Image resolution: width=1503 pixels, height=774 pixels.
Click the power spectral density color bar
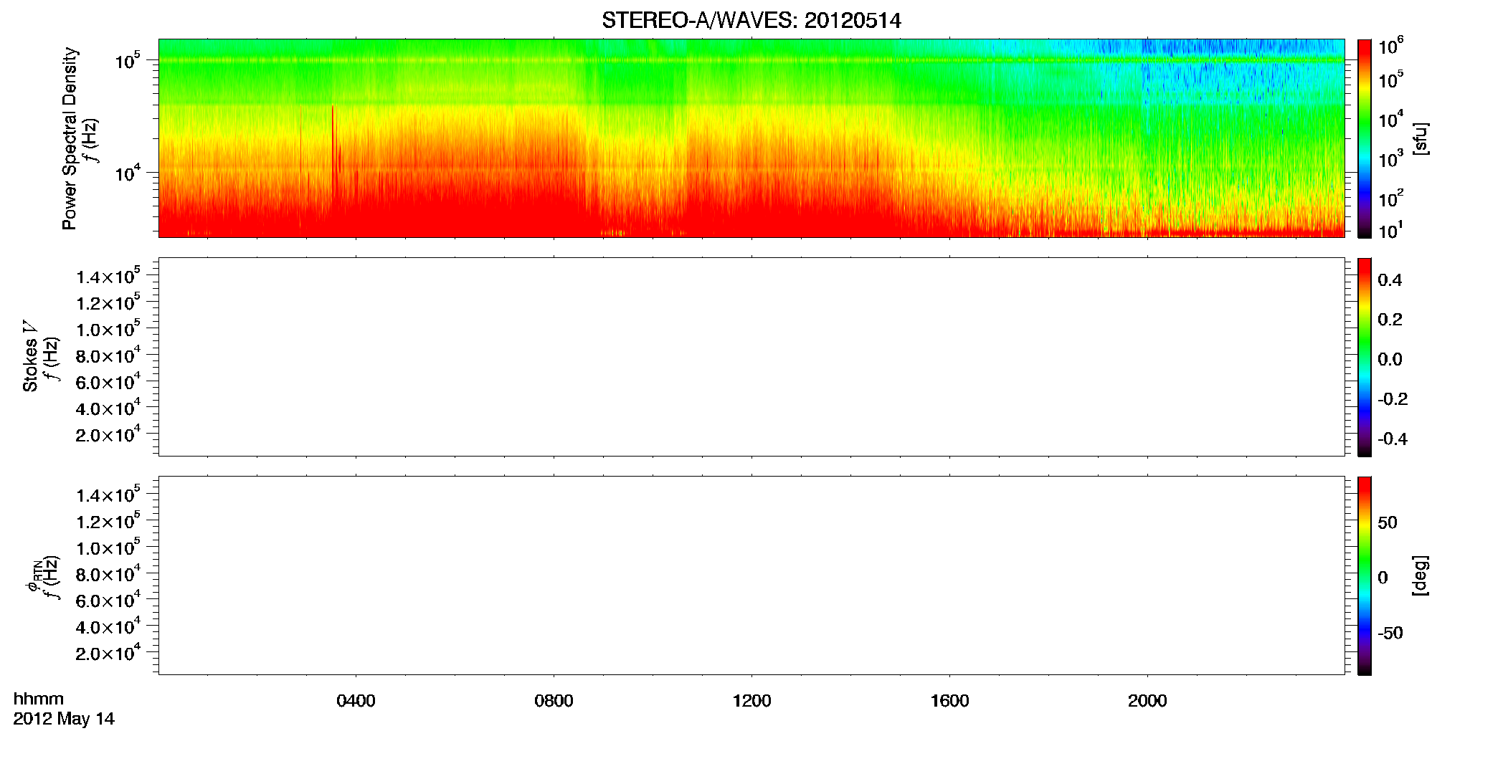click(x=1364, y=138)
